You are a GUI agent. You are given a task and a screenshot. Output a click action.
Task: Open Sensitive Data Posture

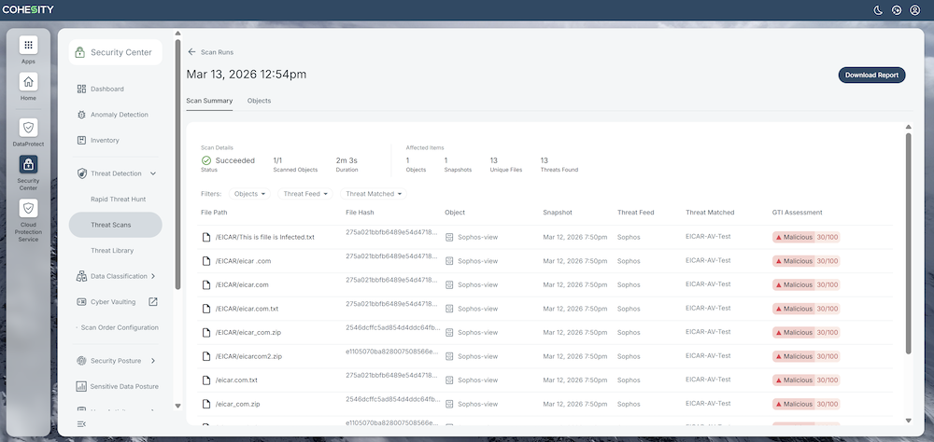[x=124, y=387]
